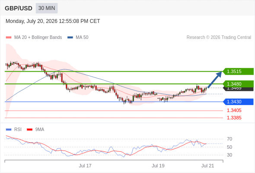Click the 1.3469 current price tag
The image size is (255, 173).
click(x=238, y=89)
